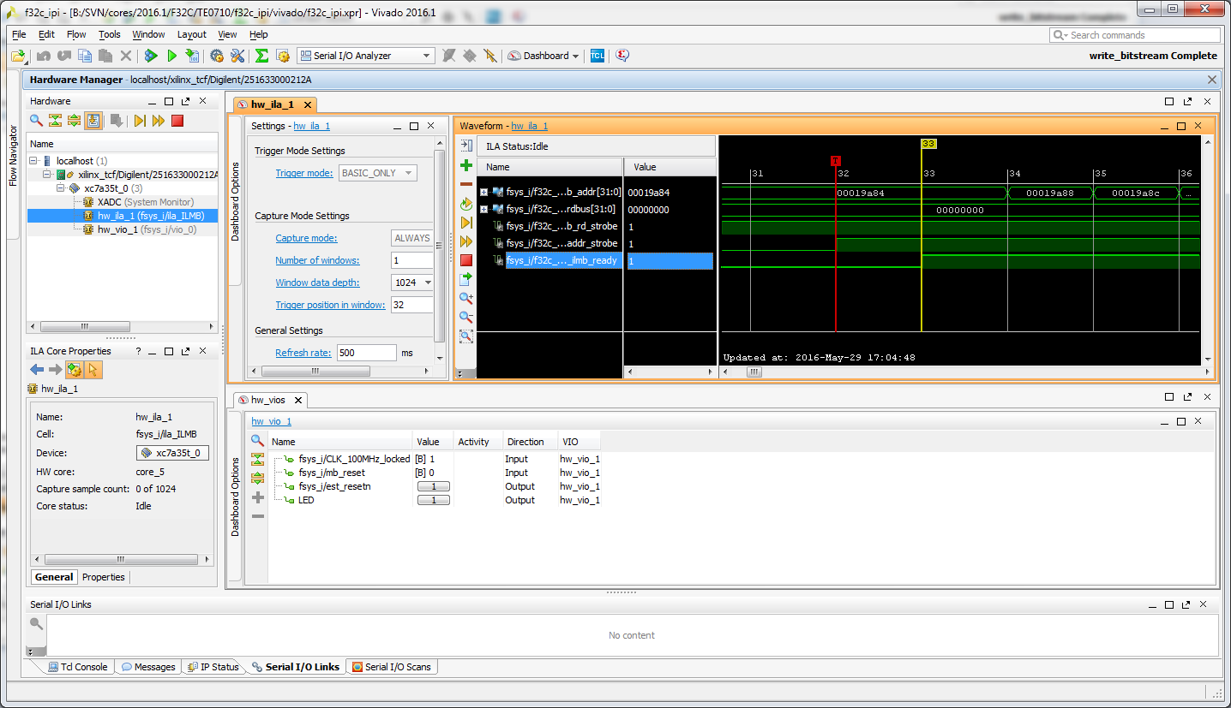Click the Tcl console toolbar icon

(597, 56)
